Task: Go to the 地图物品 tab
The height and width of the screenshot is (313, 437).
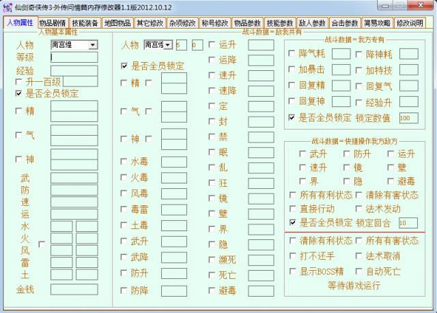Action: coord(117,23)
